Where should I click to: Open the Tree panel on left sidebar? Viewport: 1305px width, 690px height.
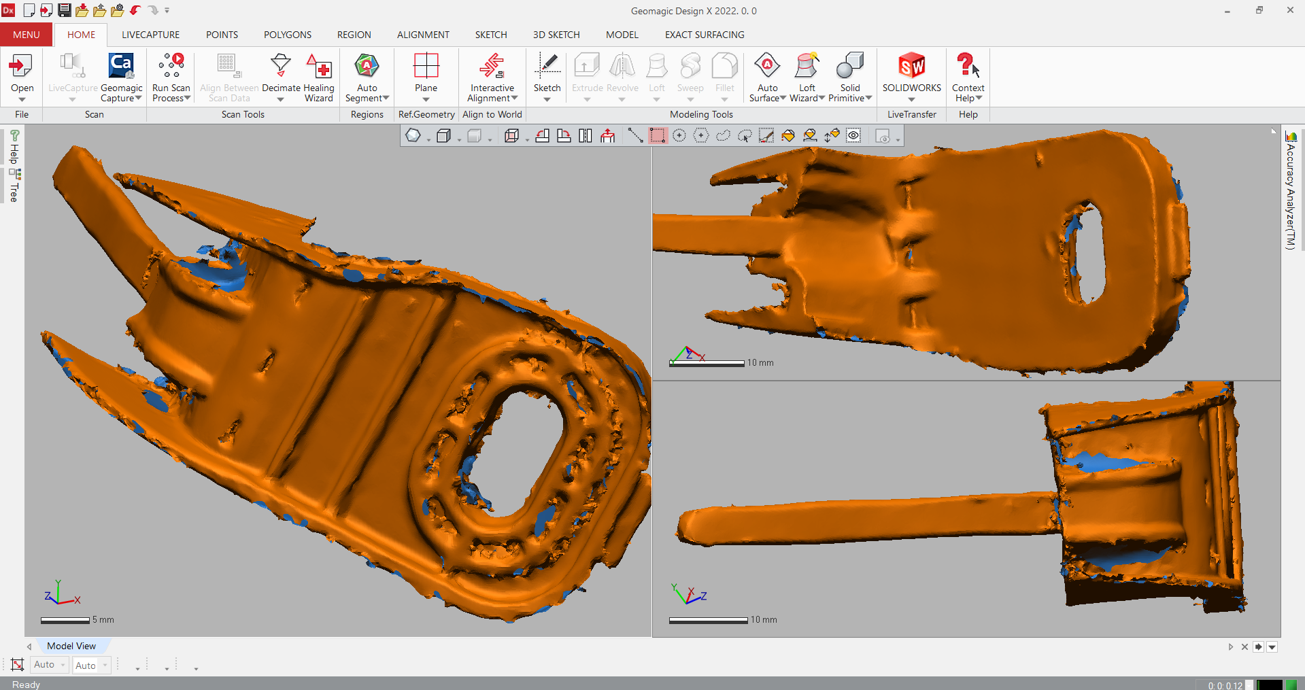[14, 186]
